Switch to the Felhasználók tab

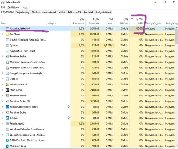[x=75, y=12]
